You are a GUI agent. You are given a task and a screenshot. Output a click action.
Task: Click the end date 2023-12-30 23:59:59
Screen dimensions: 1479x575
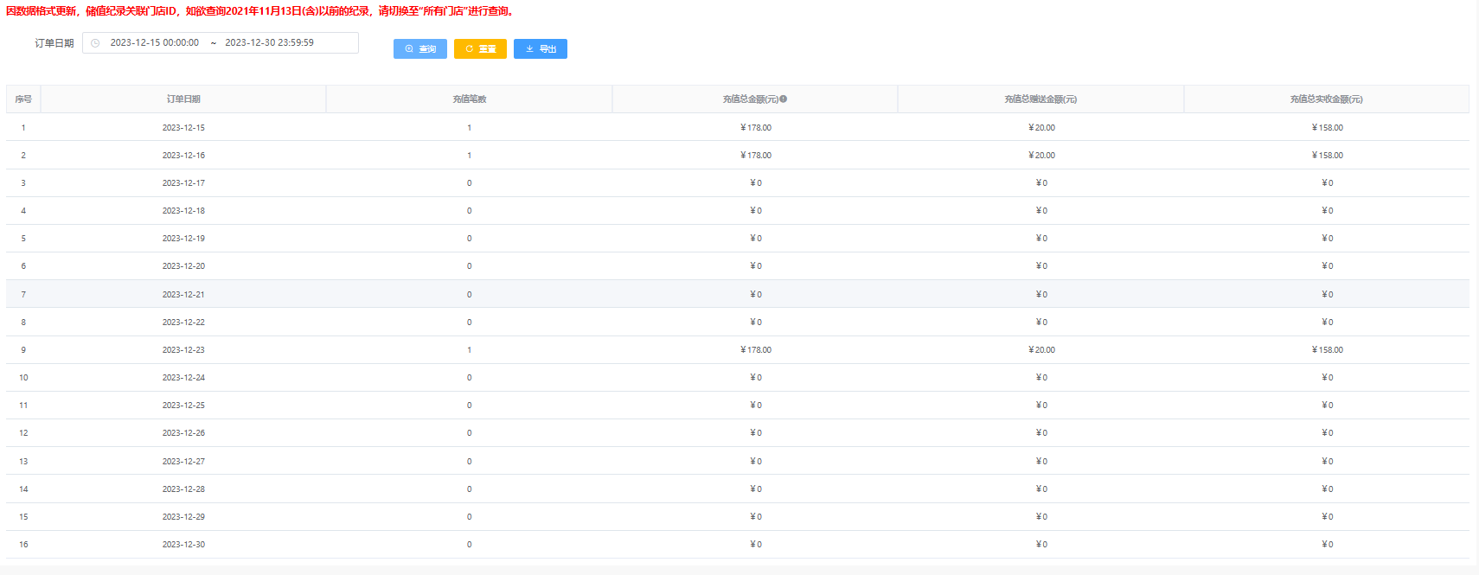tap(269, 43)
